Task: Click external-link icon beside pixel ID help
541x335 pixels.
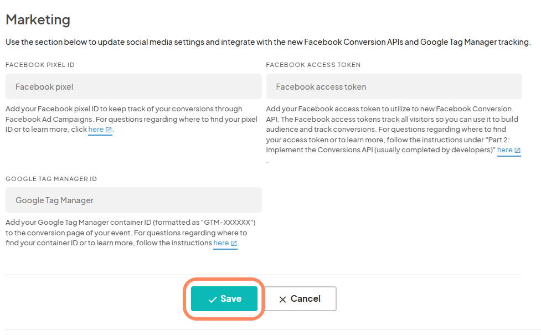Action: click(109, 130)
